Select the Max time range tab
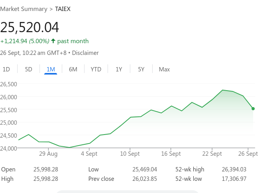 [164, 69]
